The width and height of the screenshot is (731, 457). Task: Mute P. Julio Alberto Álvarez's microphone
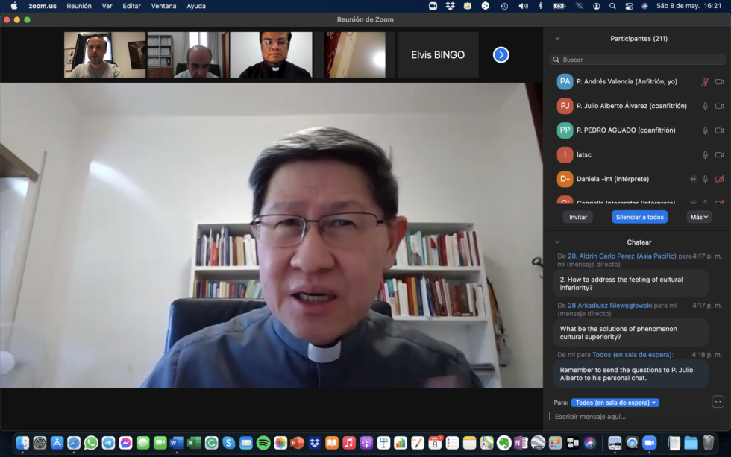[x=705, y=107]
